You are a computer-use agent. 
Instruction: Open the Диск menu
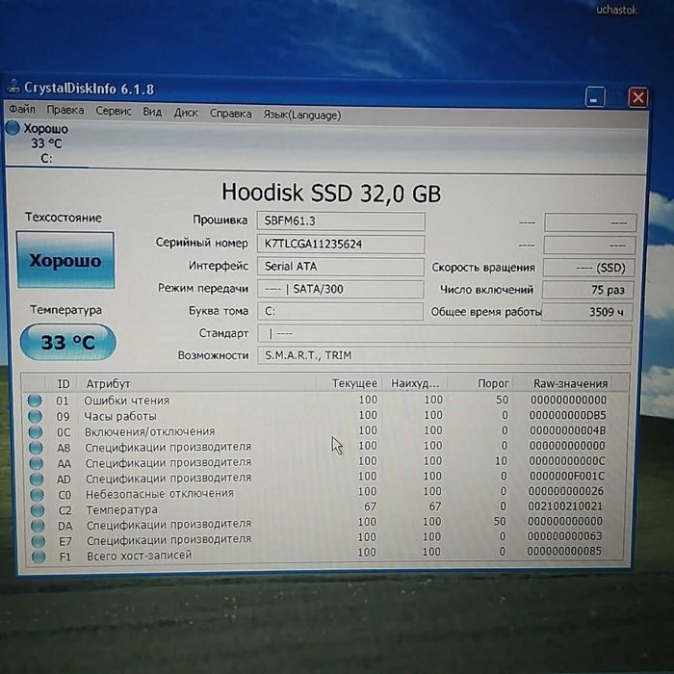[186, 113]
